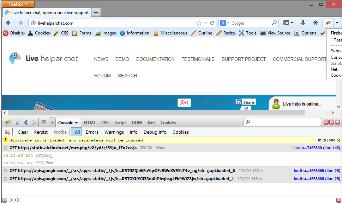The height and width of the screenshot is (203, 342).
Task: Open the Disable toolbar menu
Action: point(14,33)
